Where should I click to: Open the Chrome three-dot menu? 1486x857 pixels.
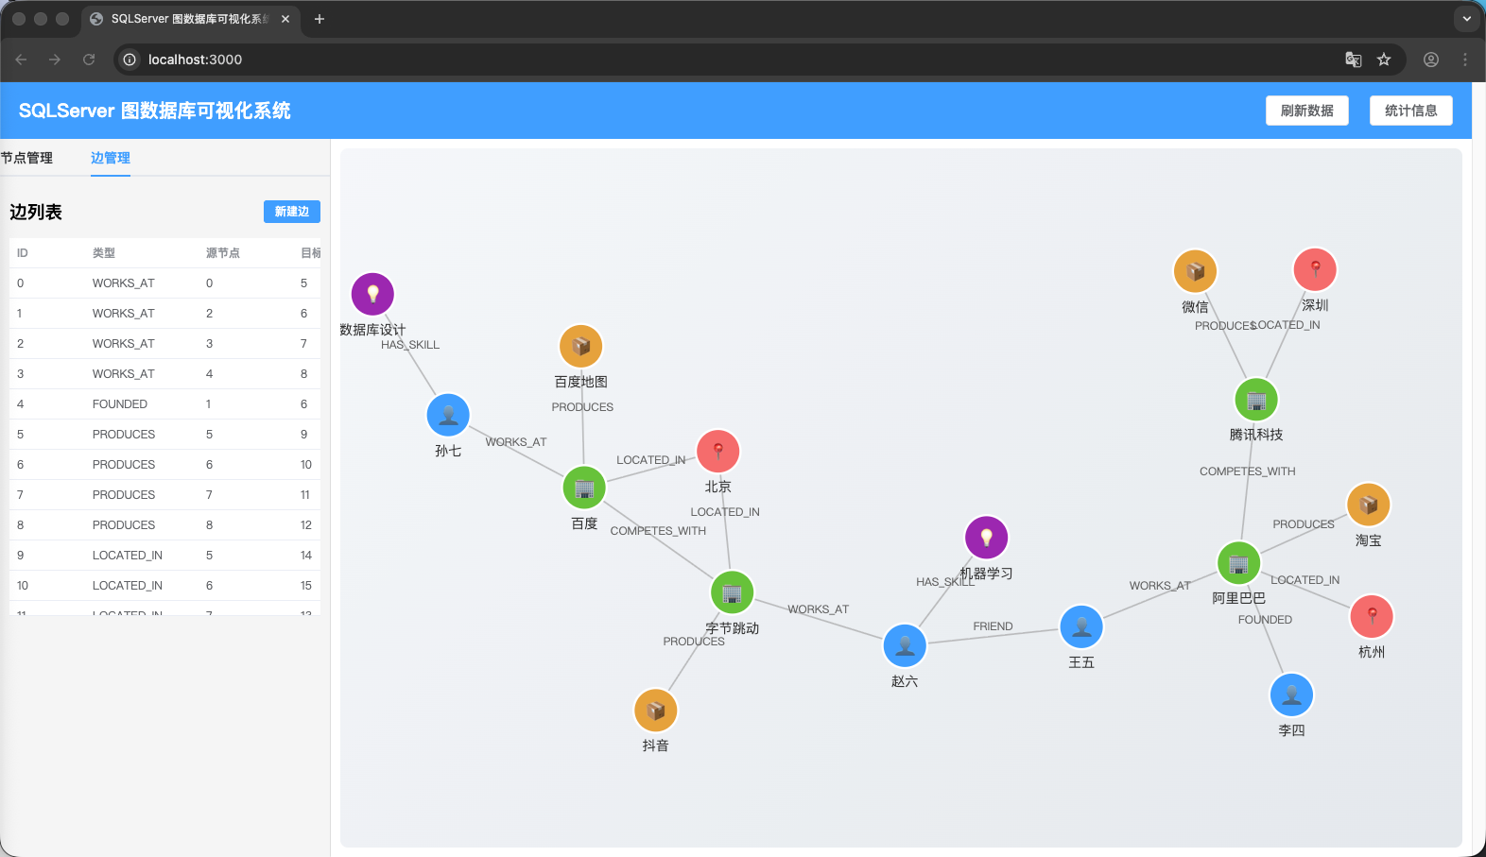(1465, 60)
